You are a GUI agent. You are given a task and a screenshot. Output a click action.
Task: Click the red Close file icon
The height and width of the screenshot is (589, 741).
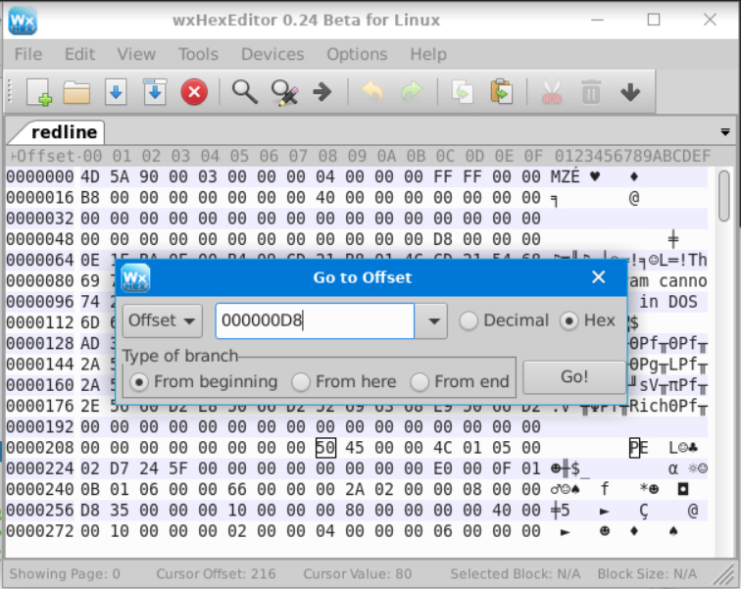click(194, 91)
